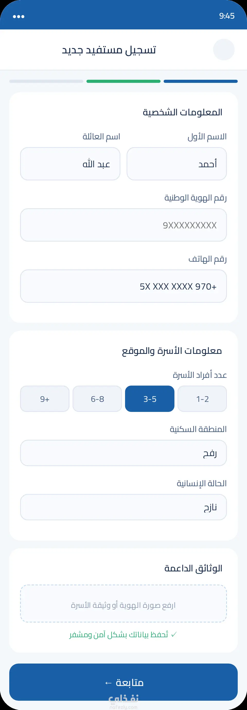Image resolution: width=247 pixels, height=710 pixels.
Task: Tap the green second progress step bar
Action: coord(123,81)
